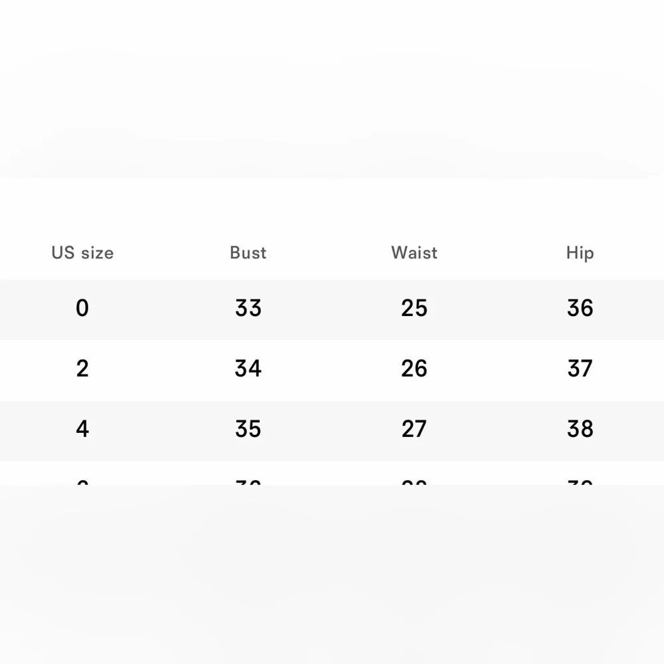
Task: Click cut-off US size cell below 4
Action: coord(82,482)
